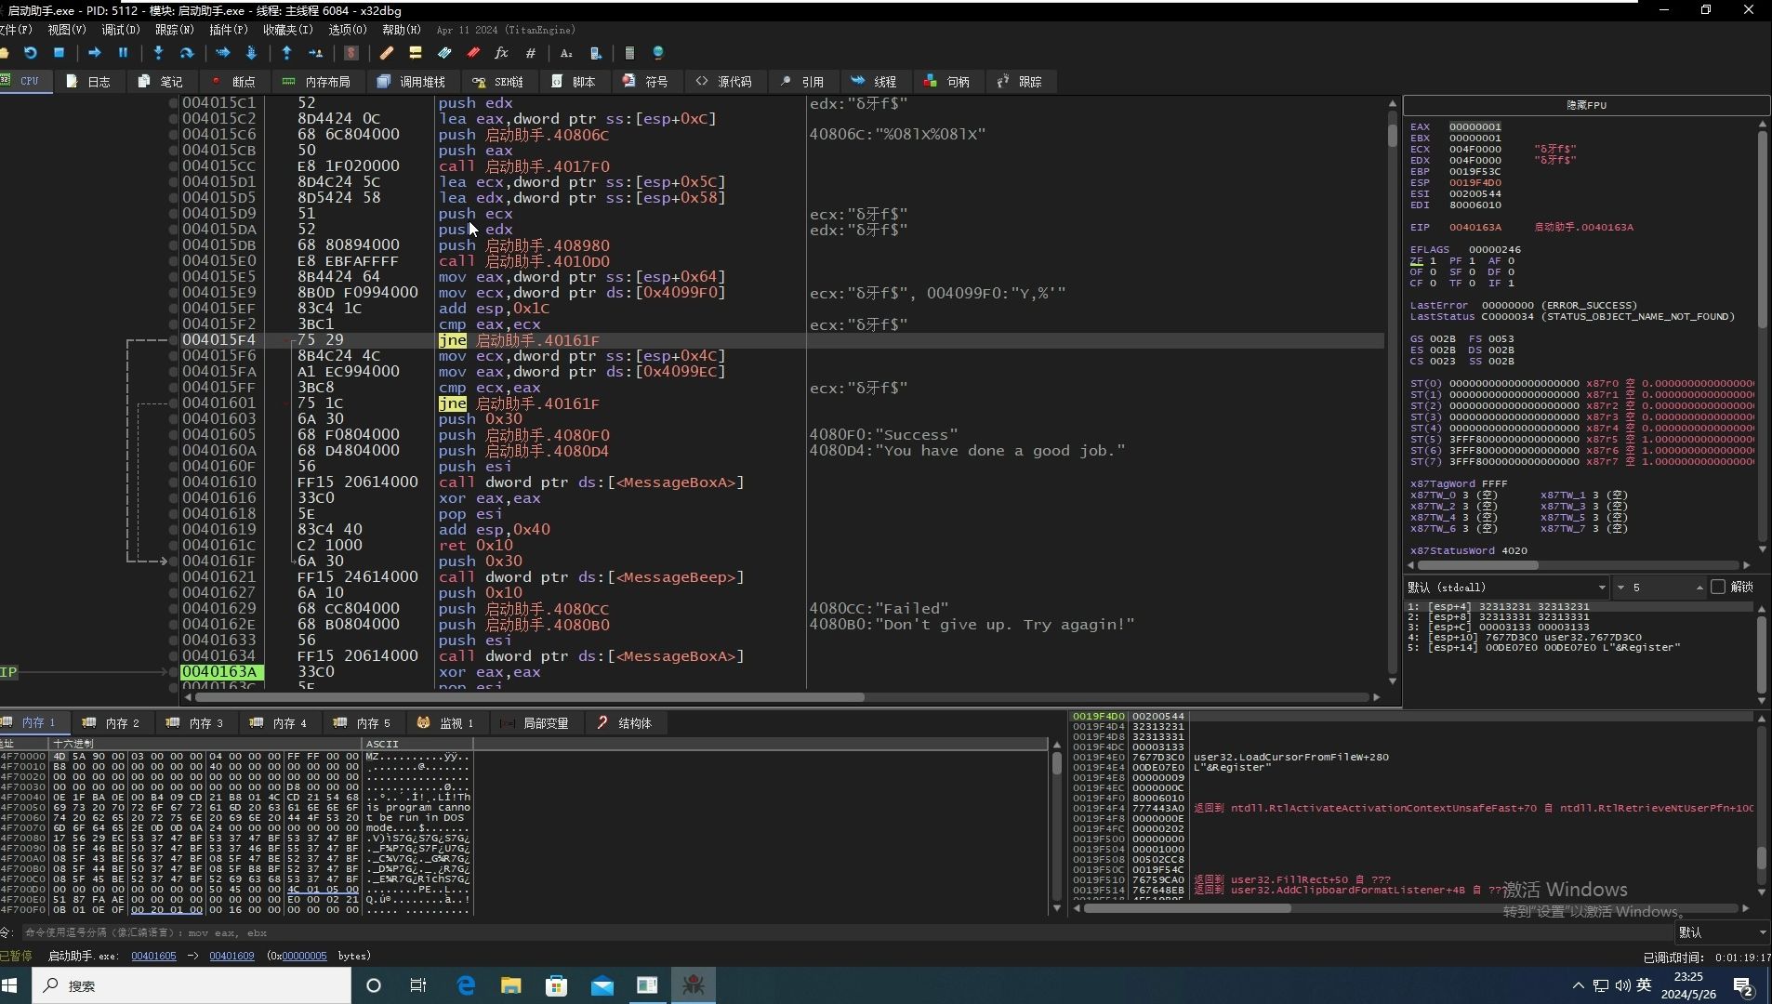The height and width of the screenshot is (1004, 1772).
Task: Decrease the argument count spinner
Action: (1620, 588)
